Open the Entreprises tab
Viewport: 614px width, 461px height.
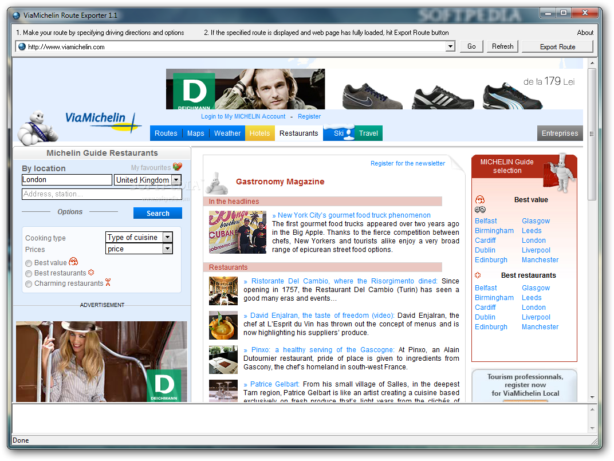pyautogui.click(x=560, y=133)
